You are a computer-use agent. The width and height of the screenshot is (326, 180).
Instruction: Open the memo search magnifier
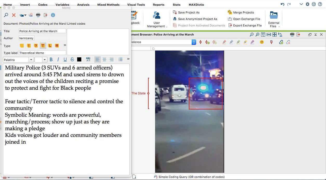pos(6,15)
